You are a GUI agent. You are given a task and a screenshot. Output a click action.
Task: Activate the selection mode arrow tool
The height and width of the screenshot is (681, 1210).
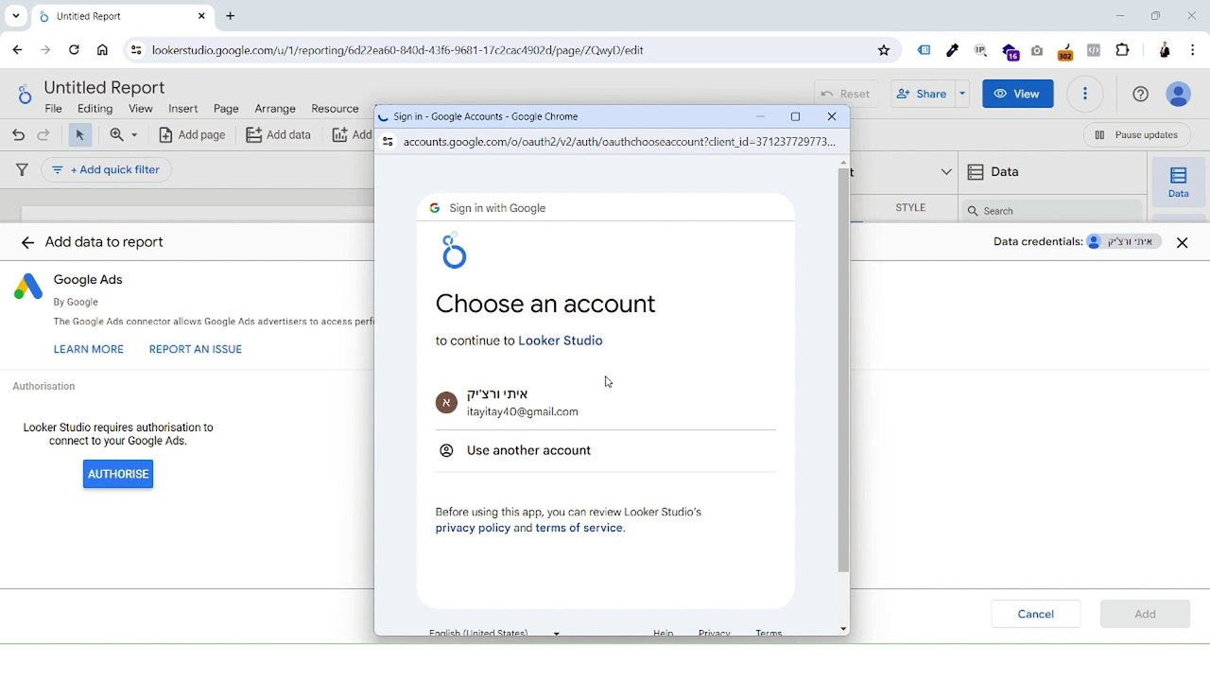point(80,135)
